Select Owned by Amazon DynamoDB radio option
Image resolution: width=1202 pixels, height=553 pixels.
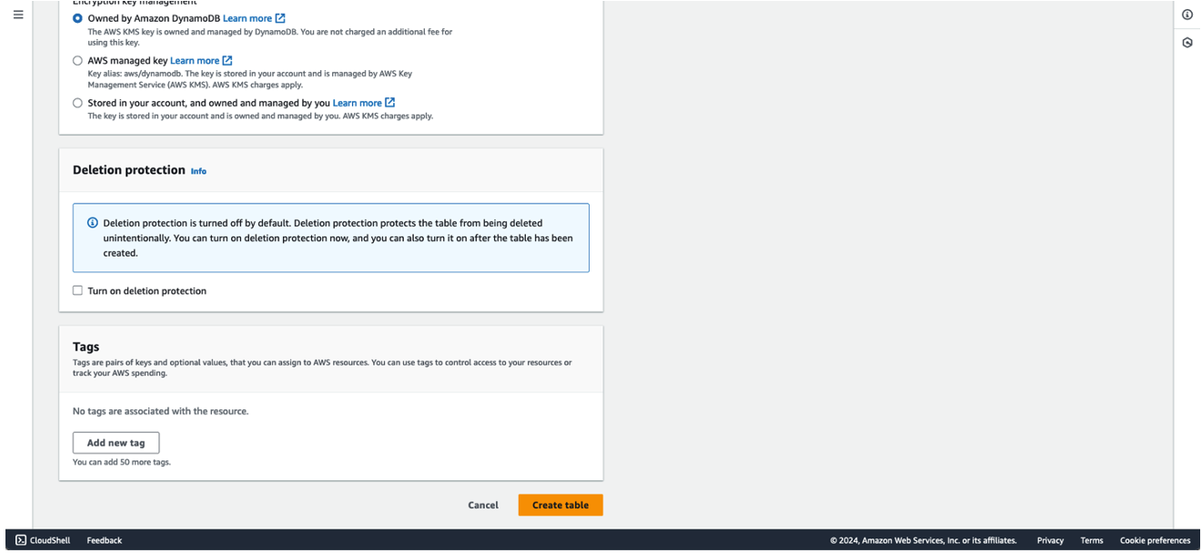tap(77, 18)
